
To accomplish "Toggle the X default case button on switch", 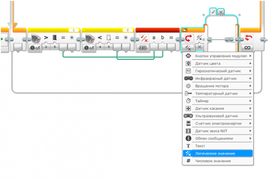I will (x=199, y=47).
